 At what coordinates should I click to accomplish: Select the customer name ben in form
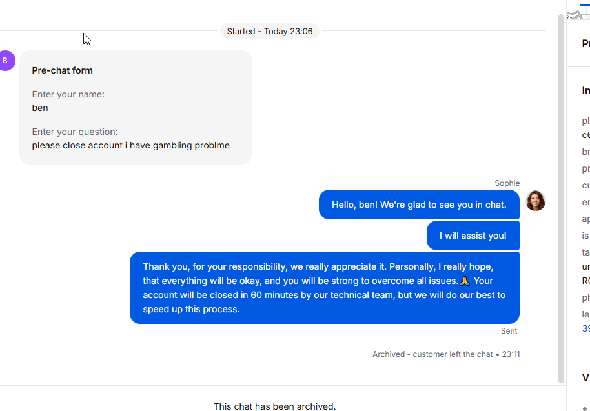point(40,108)
